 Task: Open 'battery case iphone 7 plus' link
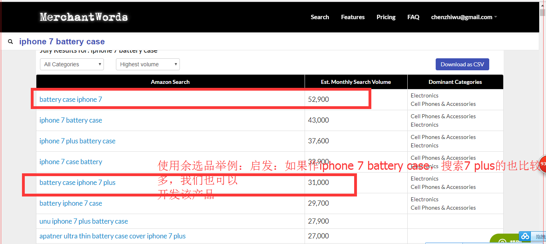coord(78,183)
